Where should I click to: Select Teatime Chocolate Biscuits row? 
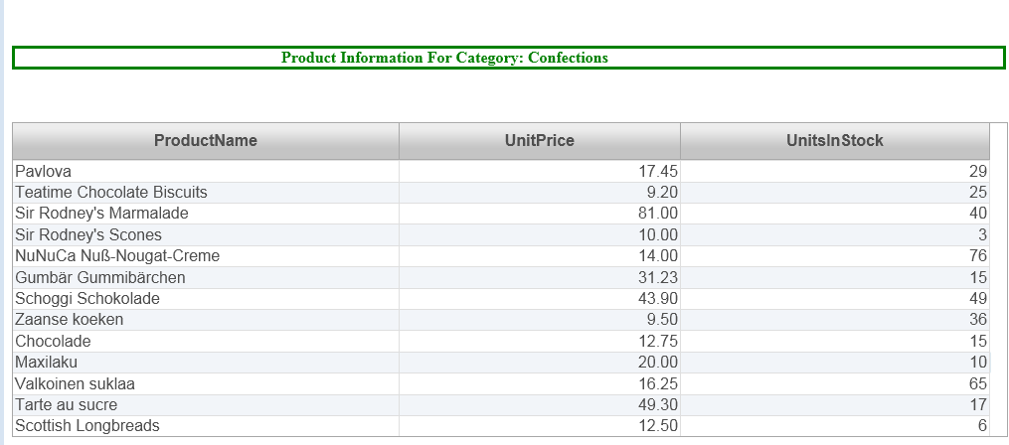pos(111,193)
